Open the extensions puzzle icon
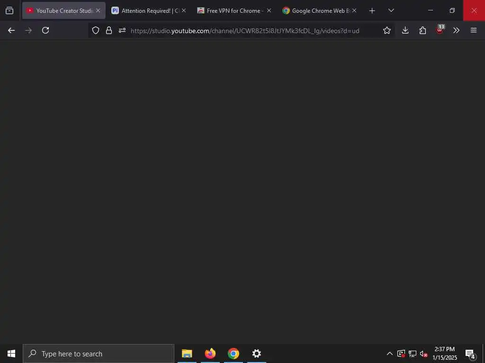Viewport: 485px width, 363px height. (422, 30)
